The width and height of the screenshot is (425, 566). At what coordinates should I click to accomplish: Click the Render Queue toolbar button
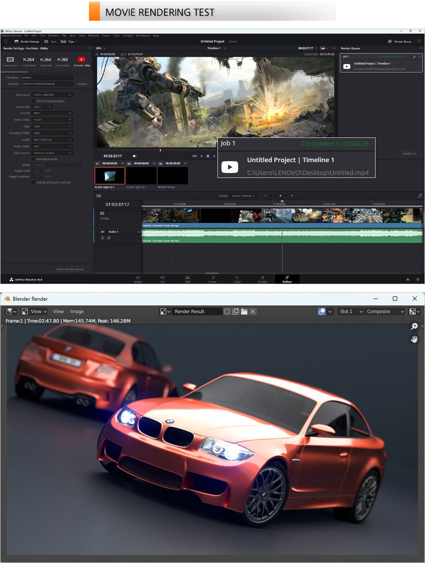coord(400,42)
